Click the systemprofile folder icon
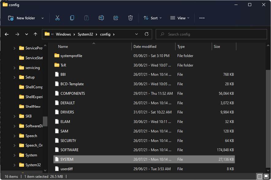Image resolution: width=271 pixels, height=180 pixels. click(x=57, y=56)
